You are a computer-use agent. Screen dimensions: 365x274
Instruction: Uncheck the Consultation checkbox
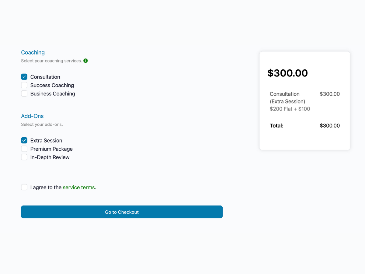click(x=24, y=77)
